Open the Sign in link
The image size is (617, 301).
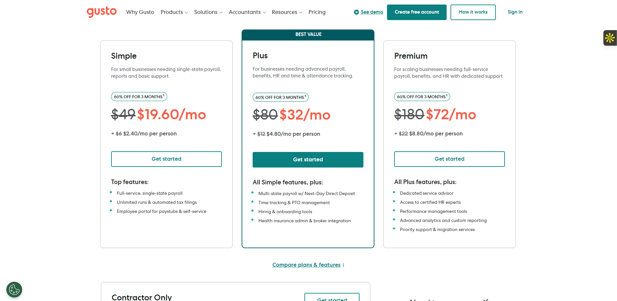click(x=515, y=12)
